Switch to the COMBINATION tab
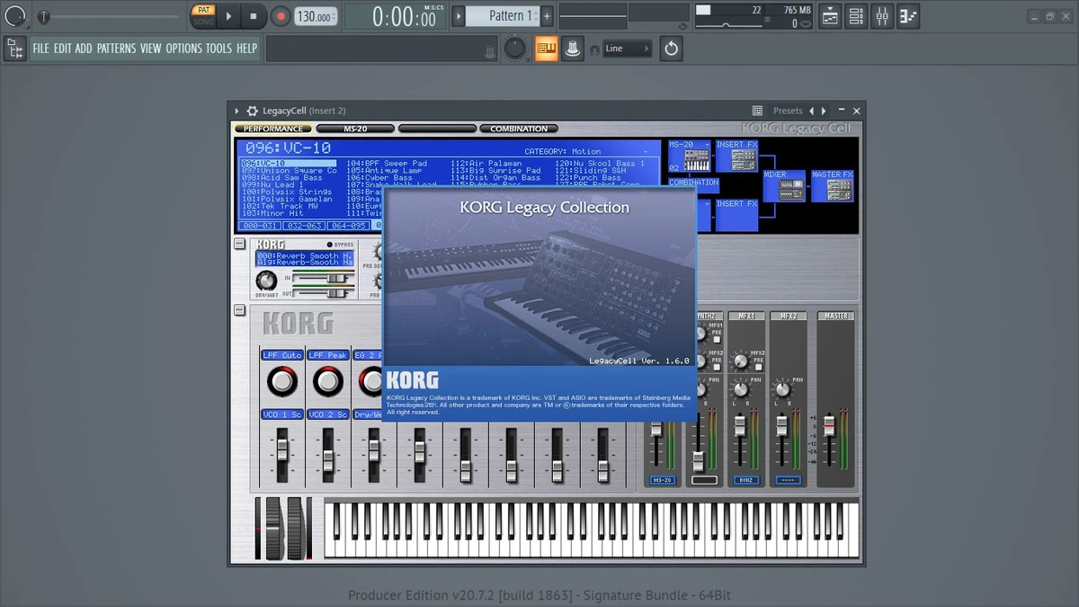This screenshot has width=1079, height=607. [519, 129]
